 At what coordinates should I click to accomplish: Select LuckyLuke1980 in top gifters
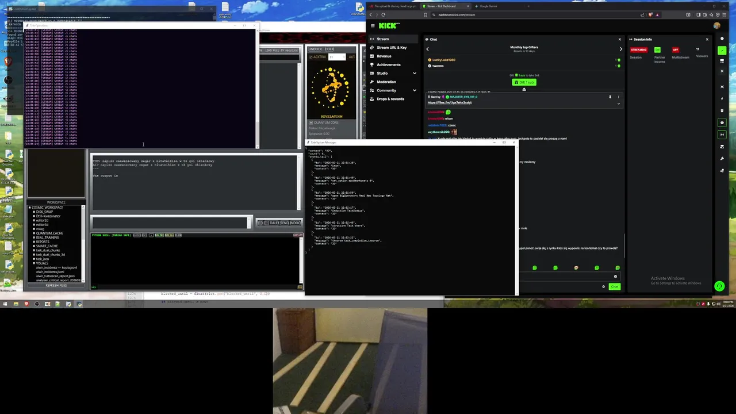pos(444,60)
